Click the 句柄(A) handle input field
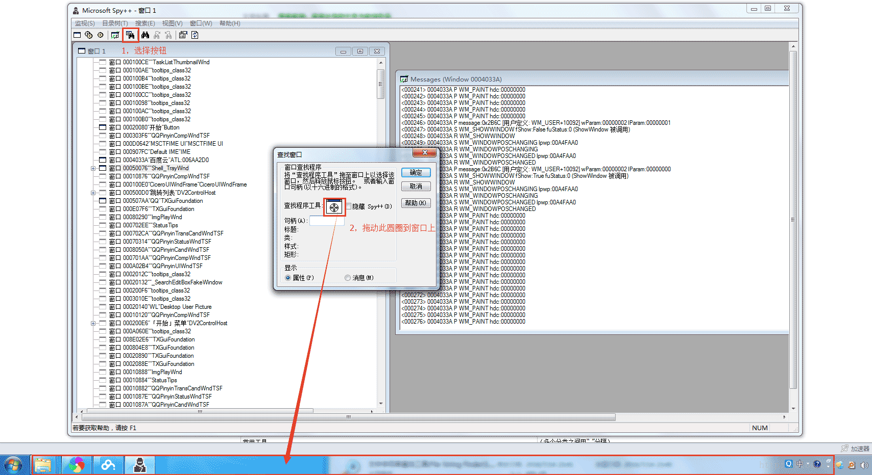 [x=327, y=221]
